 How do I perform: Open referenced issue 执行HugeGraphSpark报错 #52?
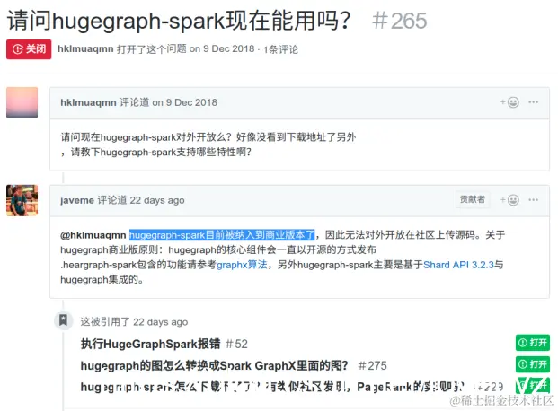(164, 344)
